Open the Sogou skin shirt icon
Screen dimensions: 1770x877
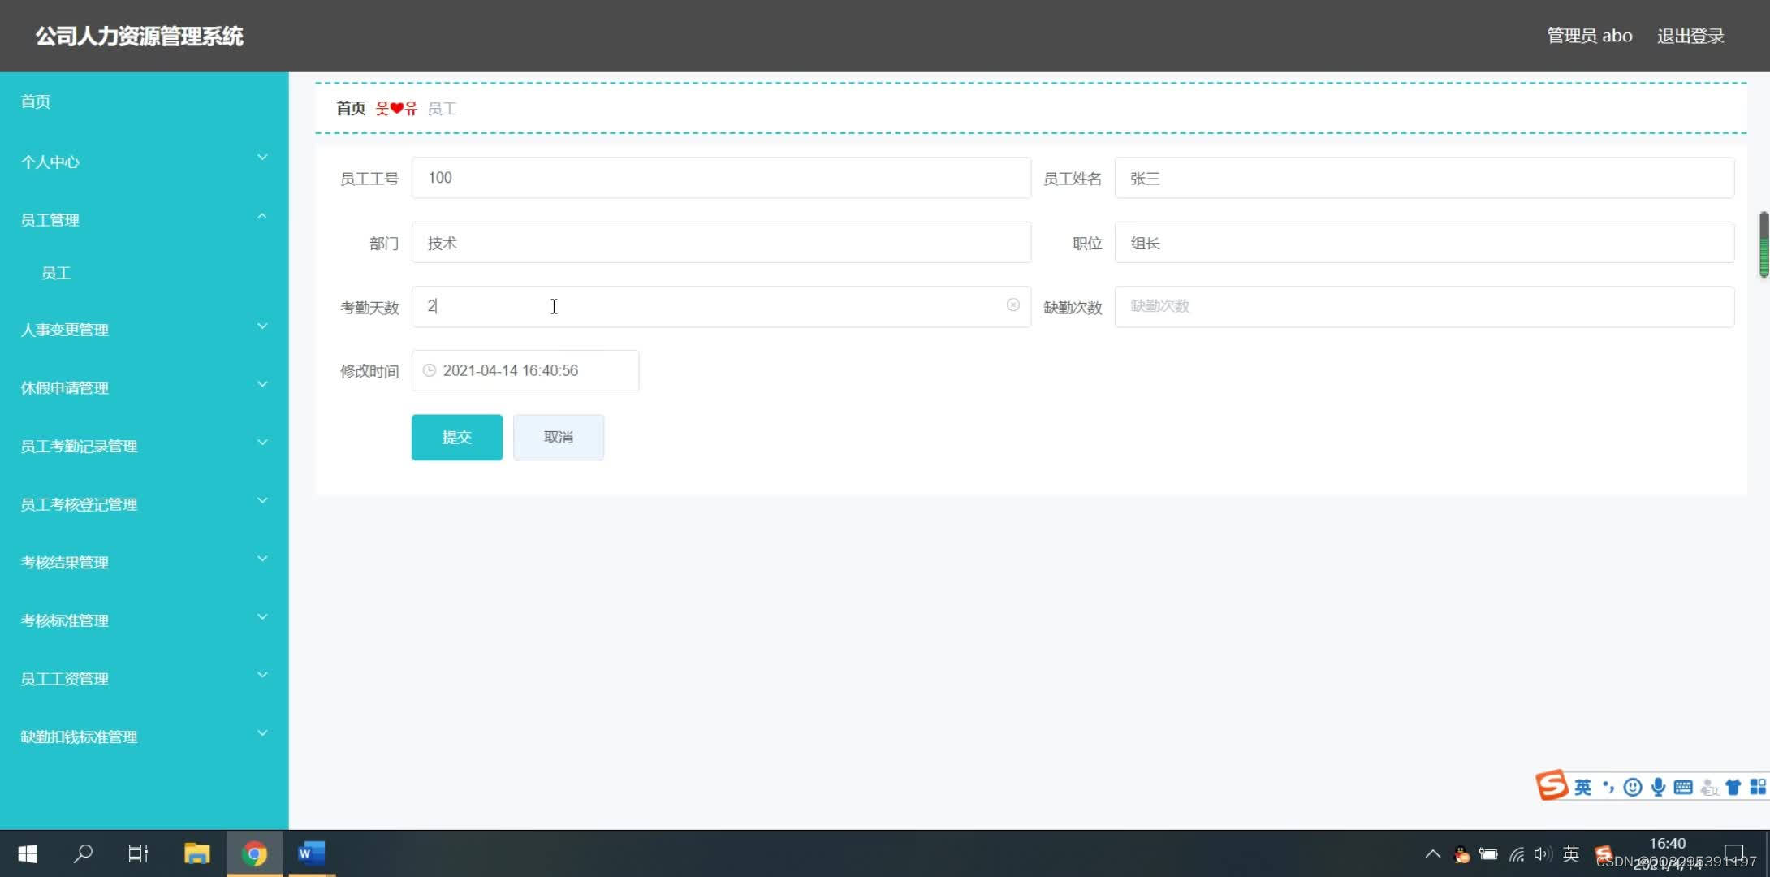(x=1733, y=787)
